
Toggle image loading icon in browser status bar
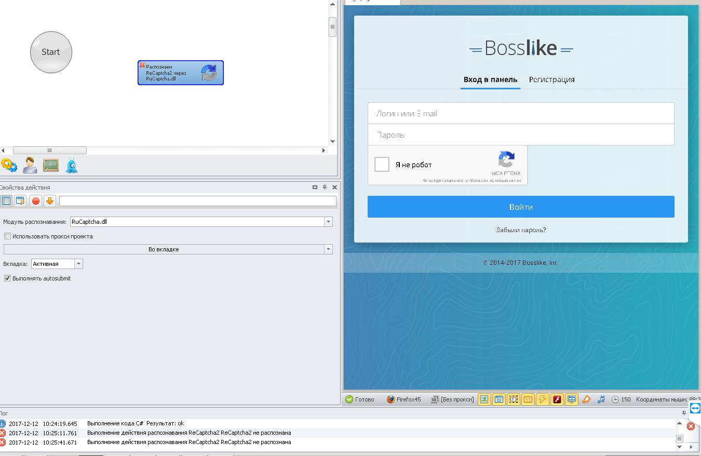[484, 399]
